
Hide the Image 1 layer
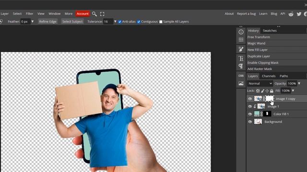[x=250, y=107]
